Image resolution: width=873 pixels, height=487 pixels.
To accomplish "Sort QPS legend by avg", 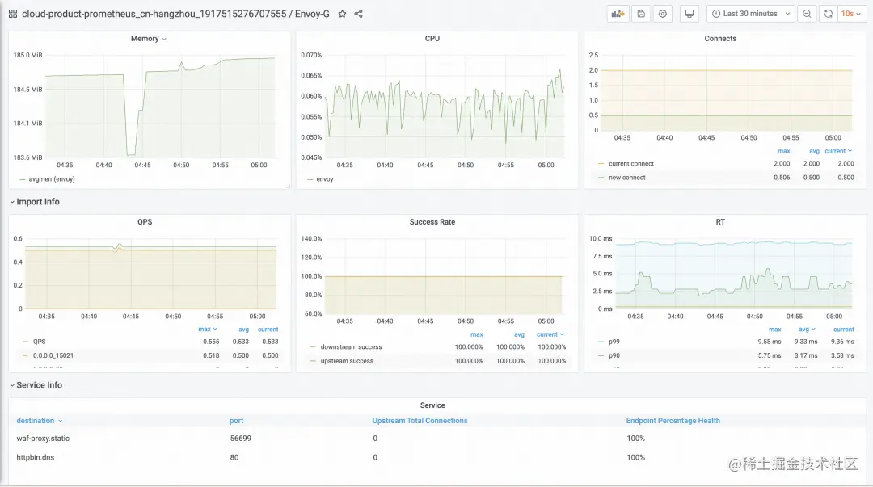I will (244, 329).
